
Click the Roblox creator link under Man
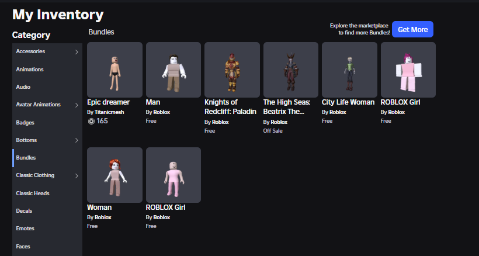click(162, 112)
